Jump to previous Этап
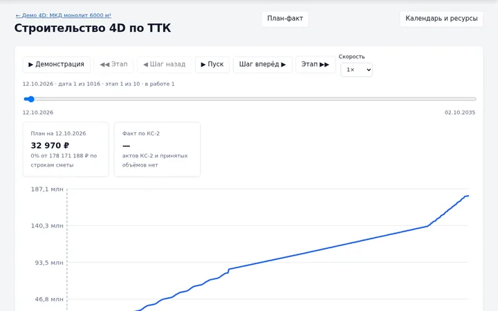This screenshot has width=498, height=311. coord(113,64)
